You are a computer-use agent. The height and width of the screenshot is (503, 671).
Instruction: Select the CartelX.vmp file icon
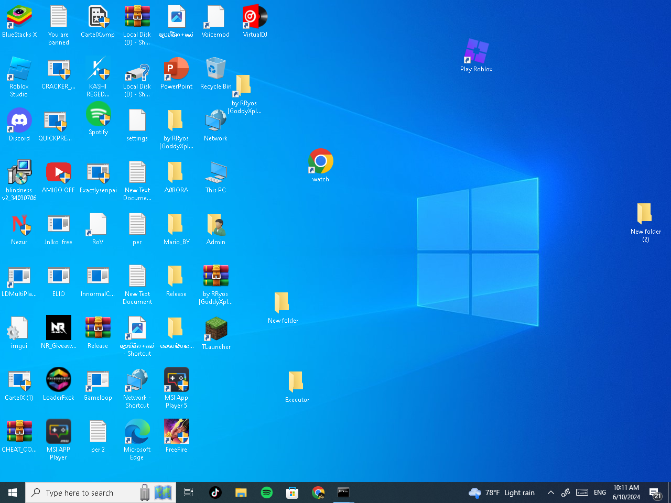click(x=98, y=22)
